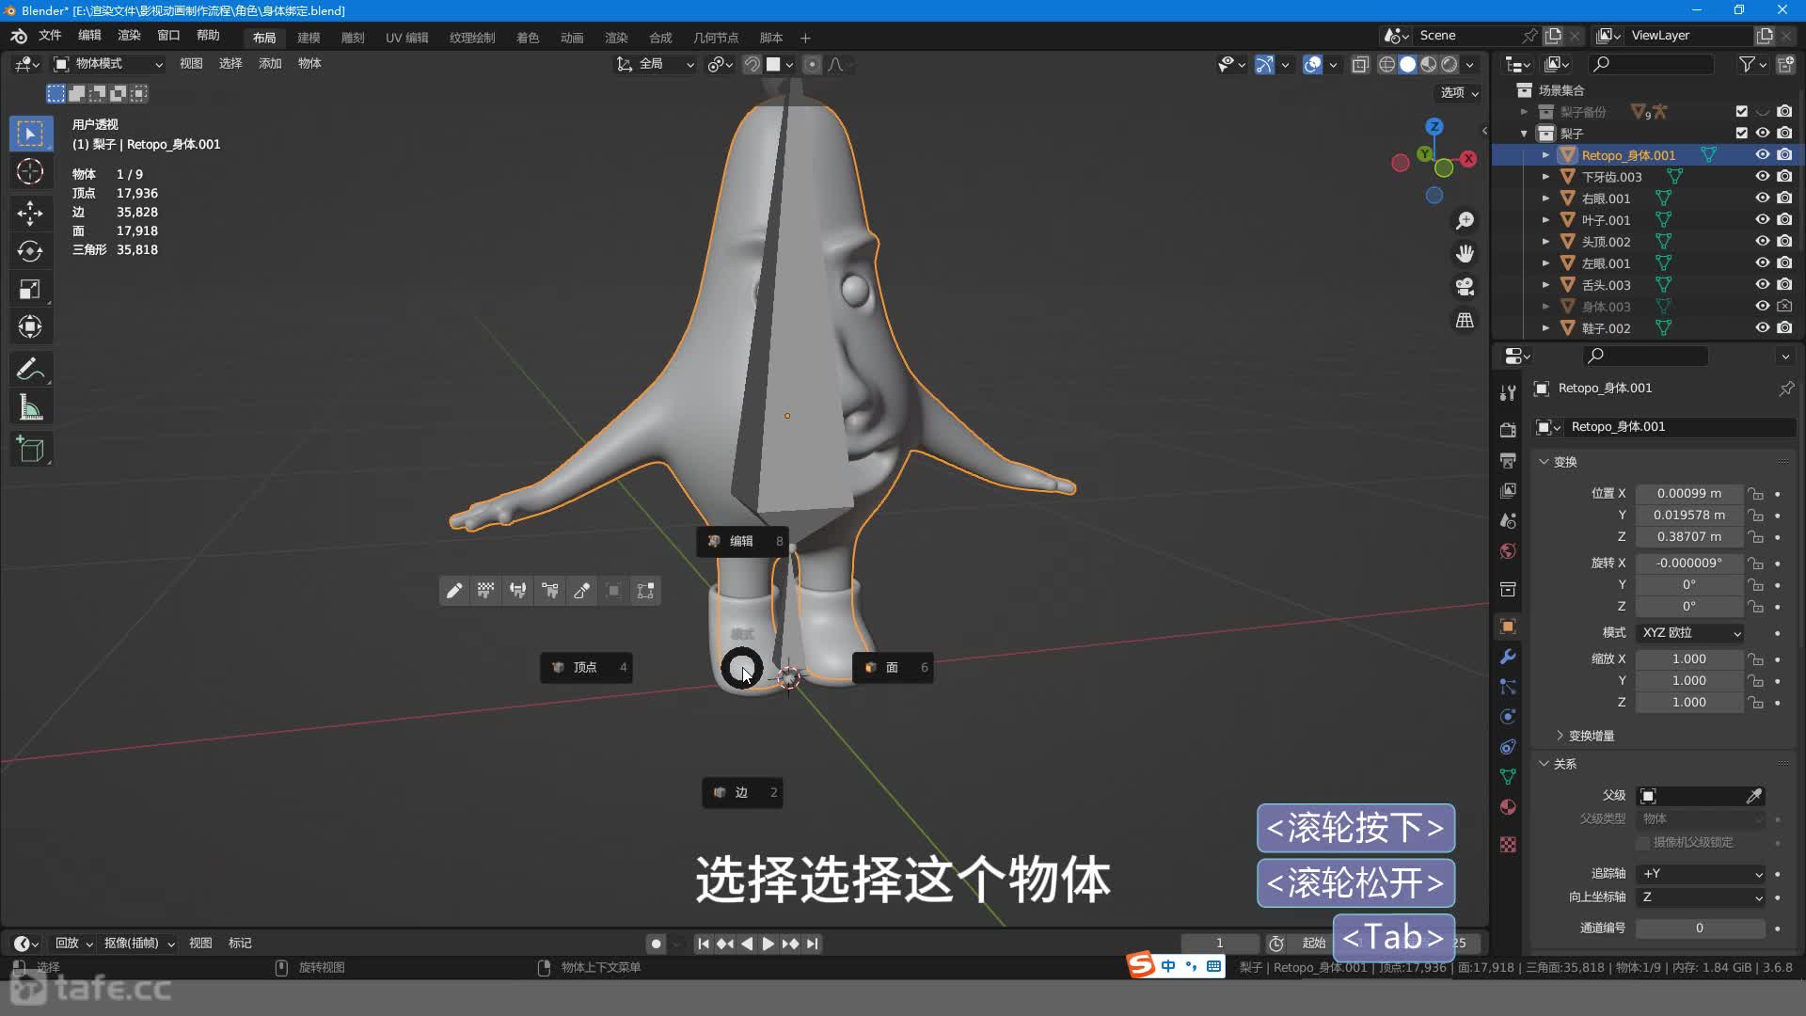The width and height of the screenshot is (1806, 1016).
Task: Jump to first frame
Action: click(x=703, y=944)
